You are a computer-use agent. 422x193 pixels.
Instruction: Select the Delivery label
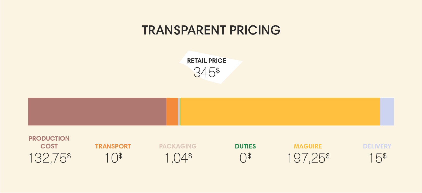click(x=377, y=146)
